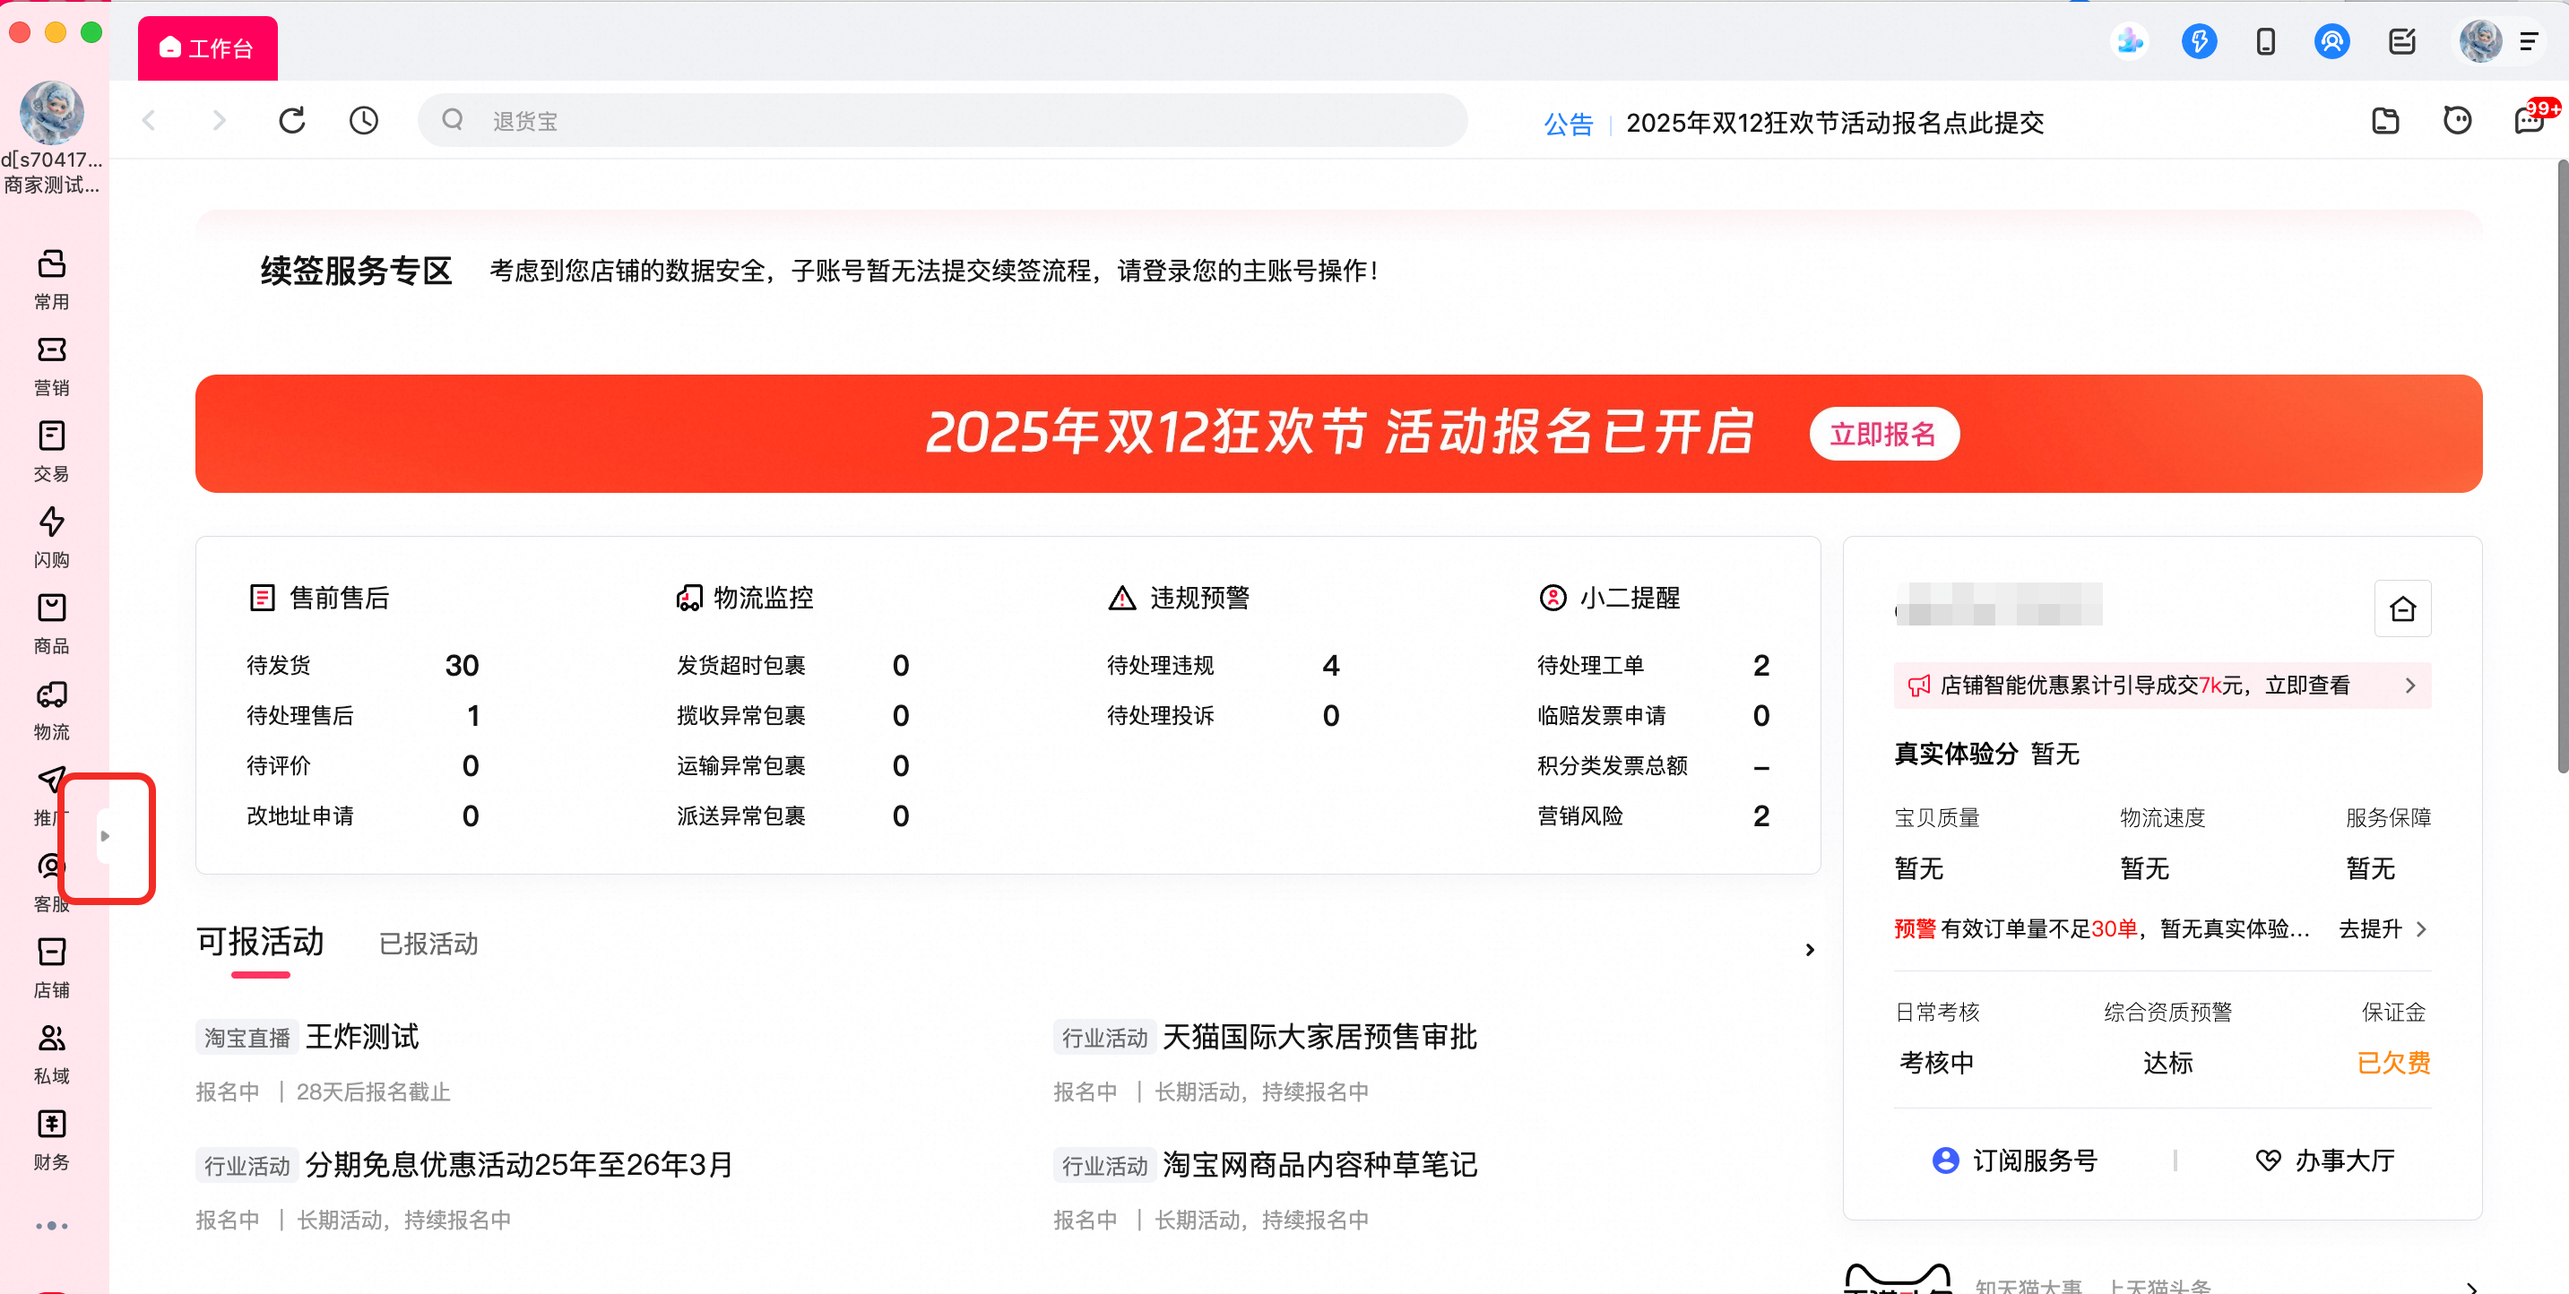Open the 店铺 store sidebar section
This screenshot has width=2569, height=1294.
(51, 968)
